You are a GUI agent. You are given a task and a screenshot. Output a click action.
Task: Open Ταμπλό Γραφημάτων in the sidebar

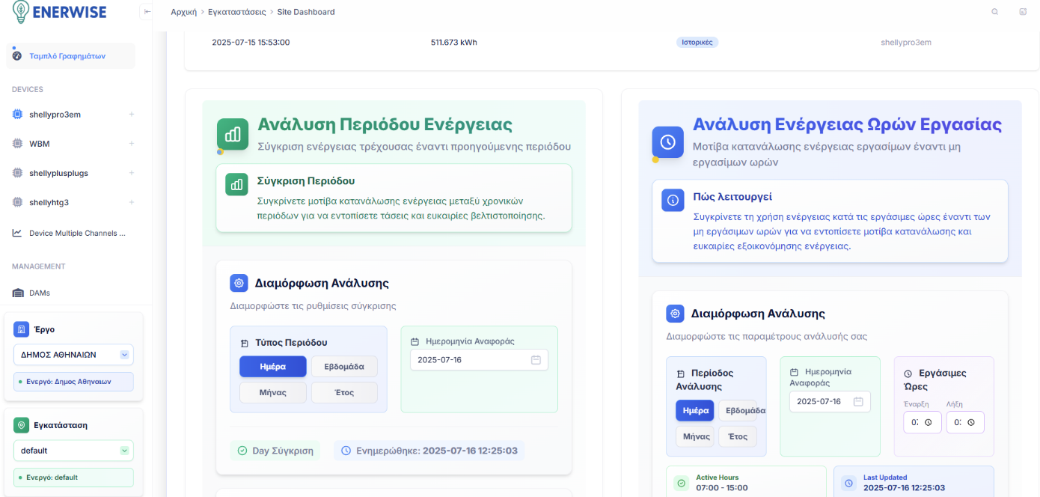[x=67, y=56]
